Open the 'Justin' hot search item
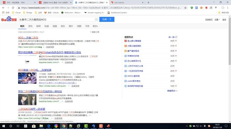231x129 pixels. click(134, 81)
